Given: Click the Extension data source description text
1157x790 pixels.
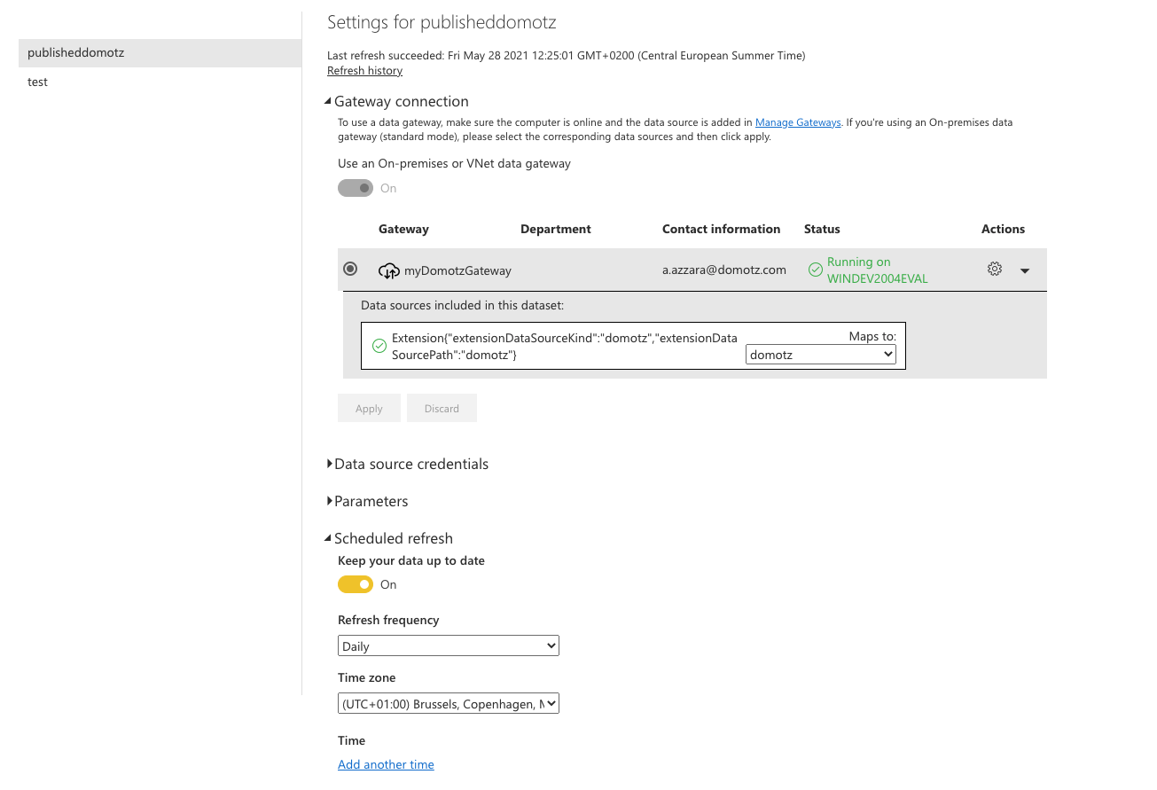Looking at the screenshot, I should (565, 346).
